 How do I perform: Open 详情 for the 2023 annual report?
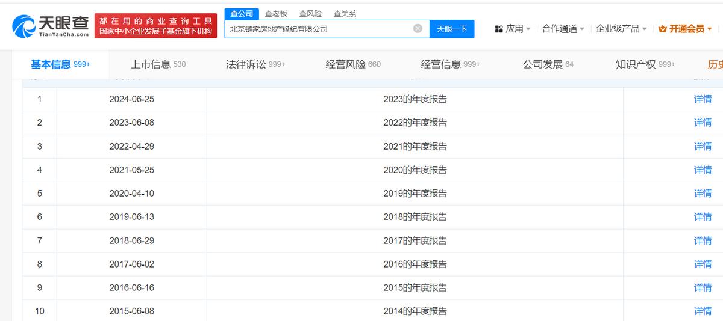(703, 99)
